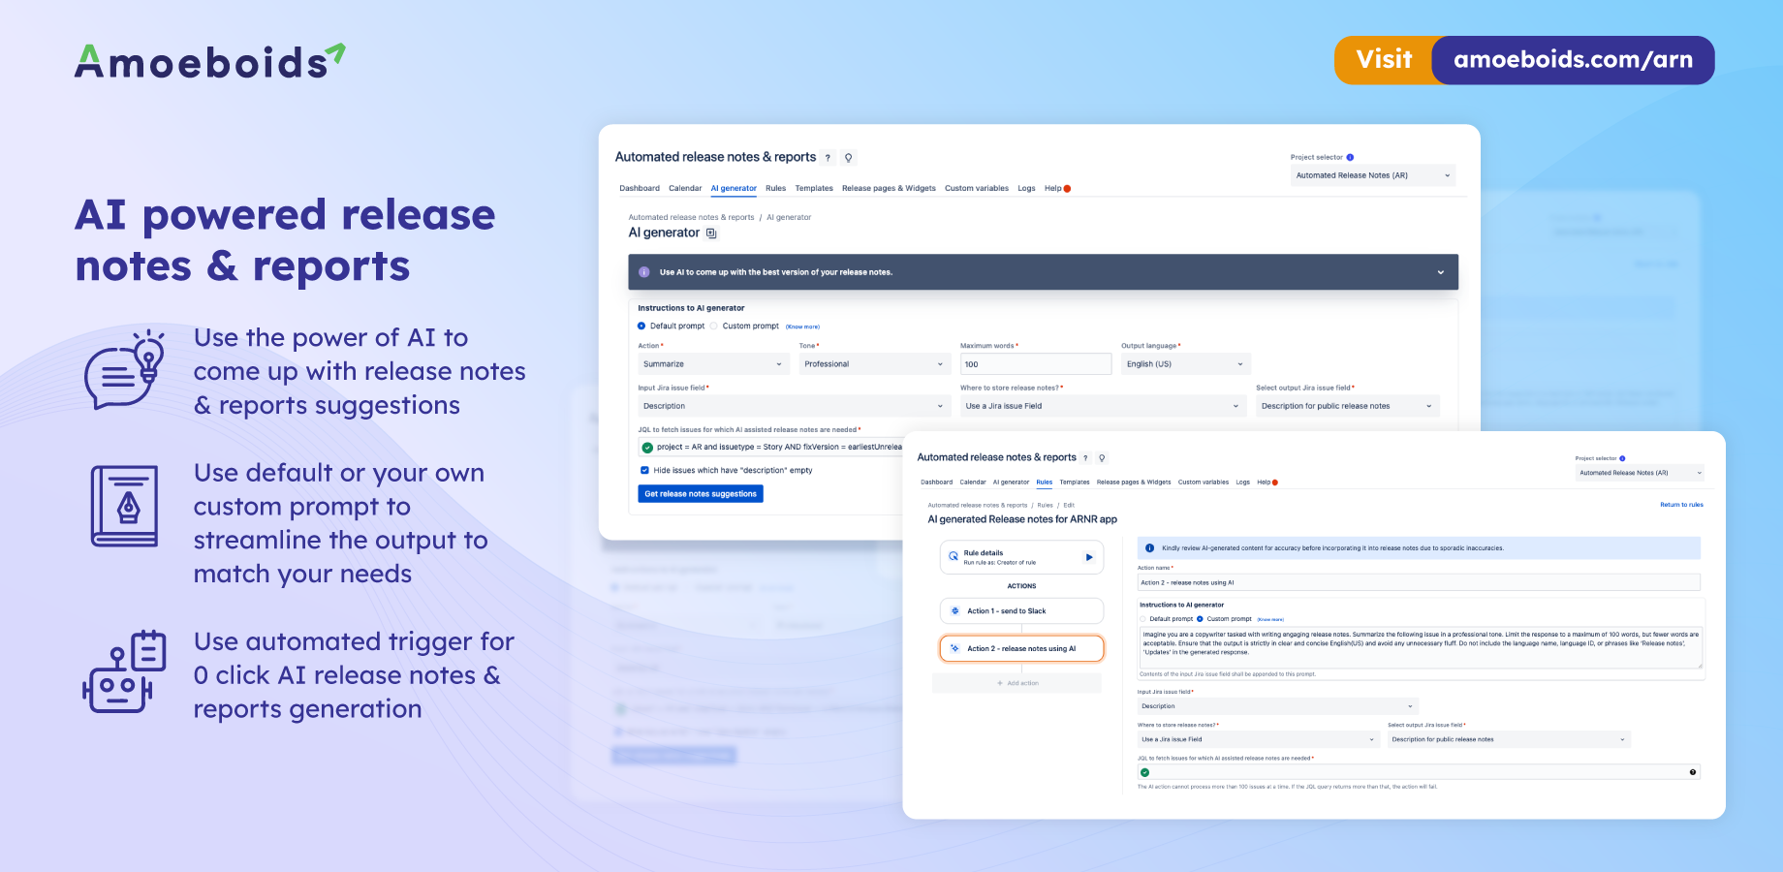Click the lightbulb icon in the Rules window header

pos(1102,458)
